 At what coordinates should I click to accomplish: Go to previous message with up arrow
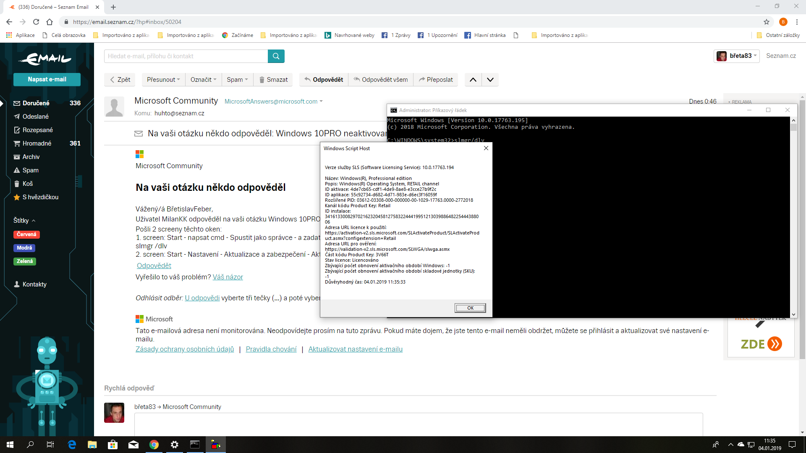[x=473, y=80]
